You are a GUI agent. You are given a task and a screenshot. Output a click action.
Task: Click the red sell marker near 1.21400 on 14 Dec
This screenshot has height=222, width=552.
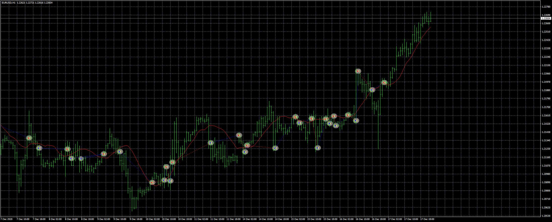coord(239,135)
